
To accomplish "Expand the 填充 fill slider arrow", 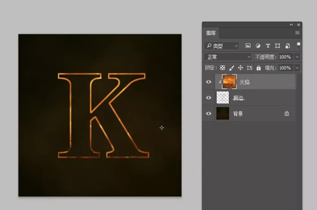I will click(297, 68).
